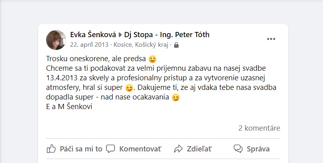Image resolution: width=323 pixels, height=163 pixels.
Task: Select the 'Správa' message label
Action: click(258, 149)
